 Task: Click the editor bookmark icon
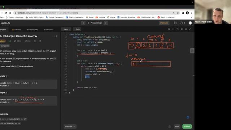click(169, 29)
